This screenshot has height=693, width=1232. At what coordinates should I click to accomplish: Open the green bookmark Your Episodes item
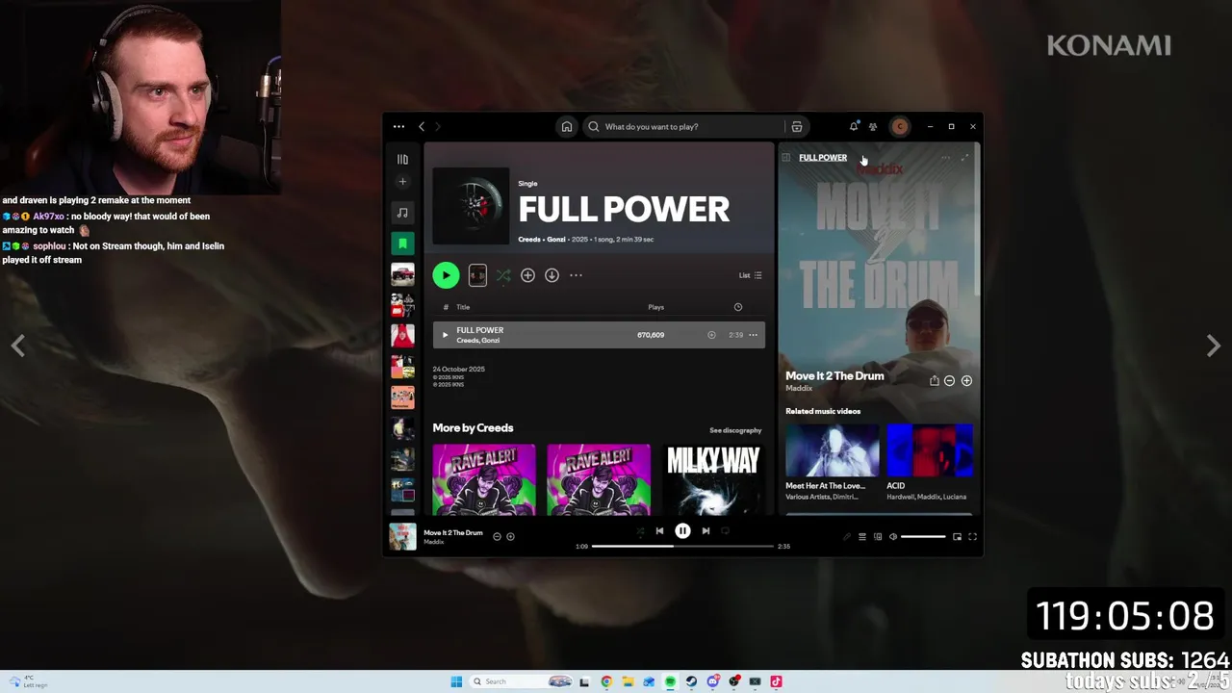(402, 244)
